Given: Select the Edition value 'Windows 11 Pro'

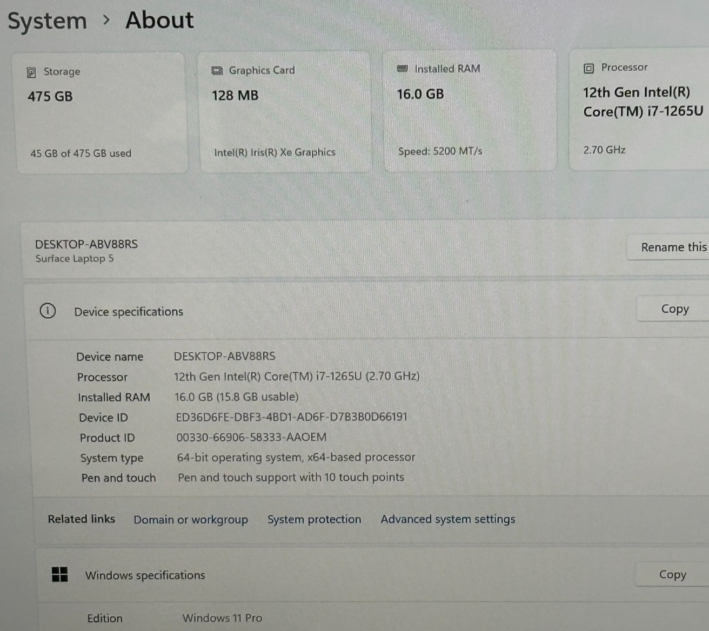Looking at the screenshot, I should [222, 617].
